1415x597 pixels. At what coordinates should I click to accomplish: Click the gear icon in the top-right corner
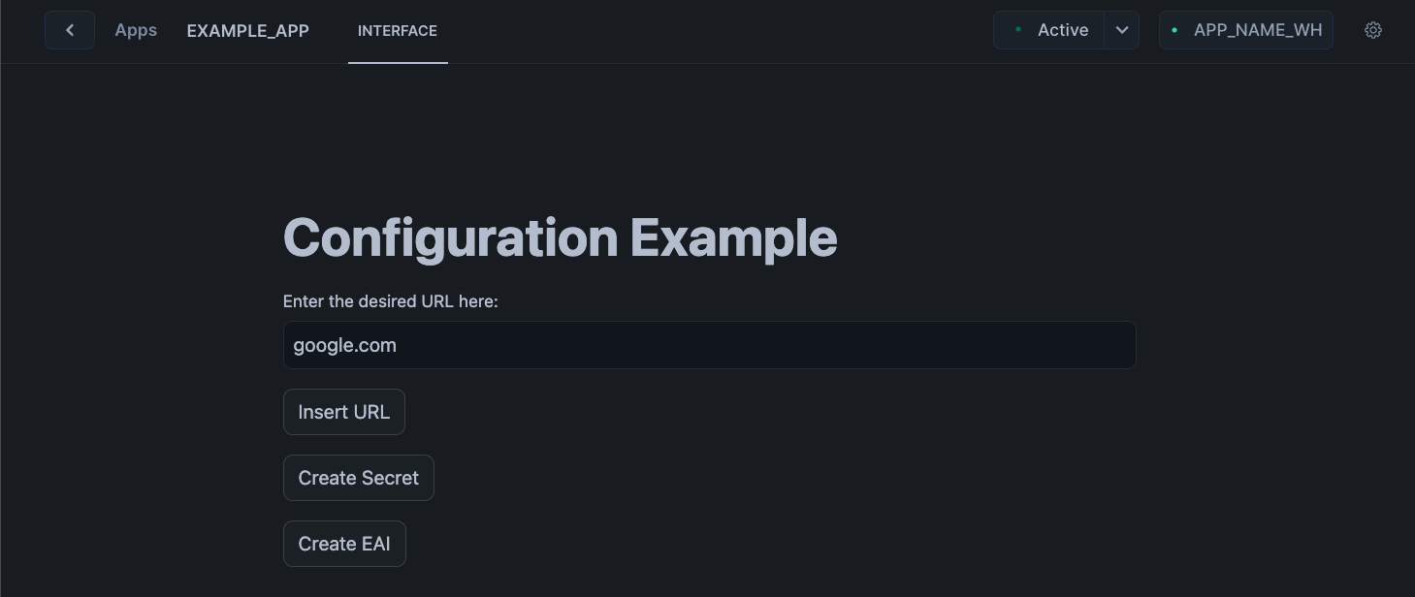point(1373,30)
